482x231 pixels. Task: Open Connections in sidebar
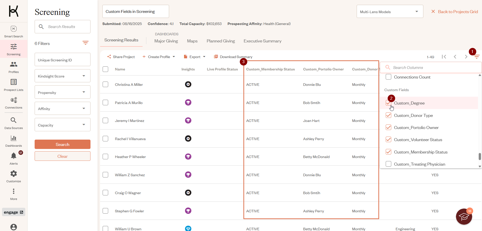click(14, 103)
